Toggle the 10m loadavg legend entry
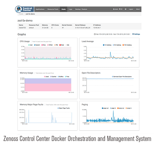Image resolution: width=154 pixels, height=143 pixels. pos(127,45)
